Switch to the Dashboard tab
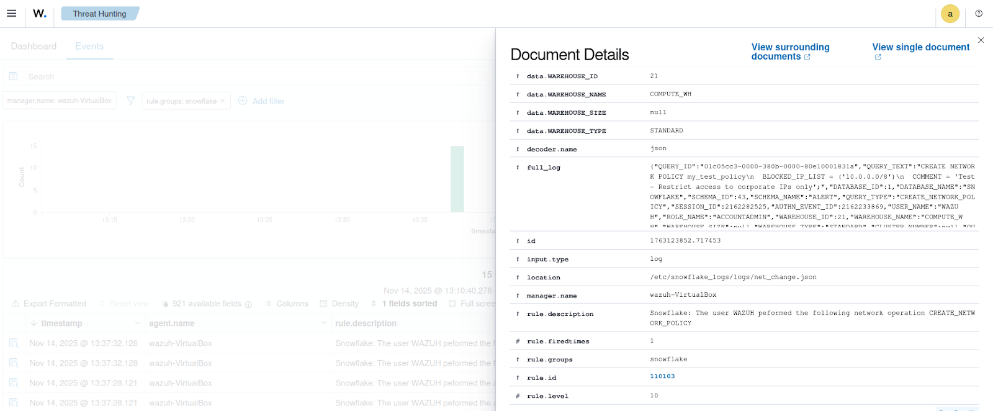Image resolution: width=993 pixels, height=411 pixels. (x=34, y=47)
